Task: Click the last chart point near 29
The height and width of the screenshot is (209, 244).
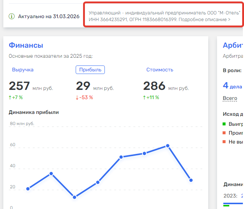Action: click(191, 180)
